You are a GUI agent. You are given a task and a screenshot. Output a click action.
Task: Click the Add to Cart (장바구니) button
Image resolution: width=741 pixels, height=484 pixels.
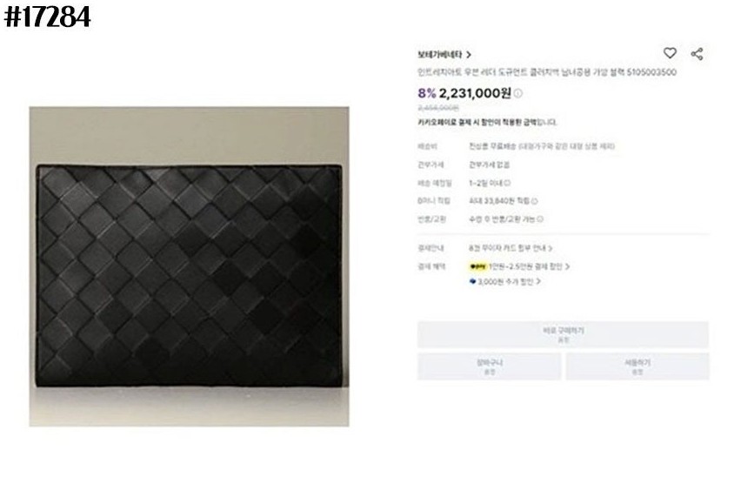[x=489, y=366]
